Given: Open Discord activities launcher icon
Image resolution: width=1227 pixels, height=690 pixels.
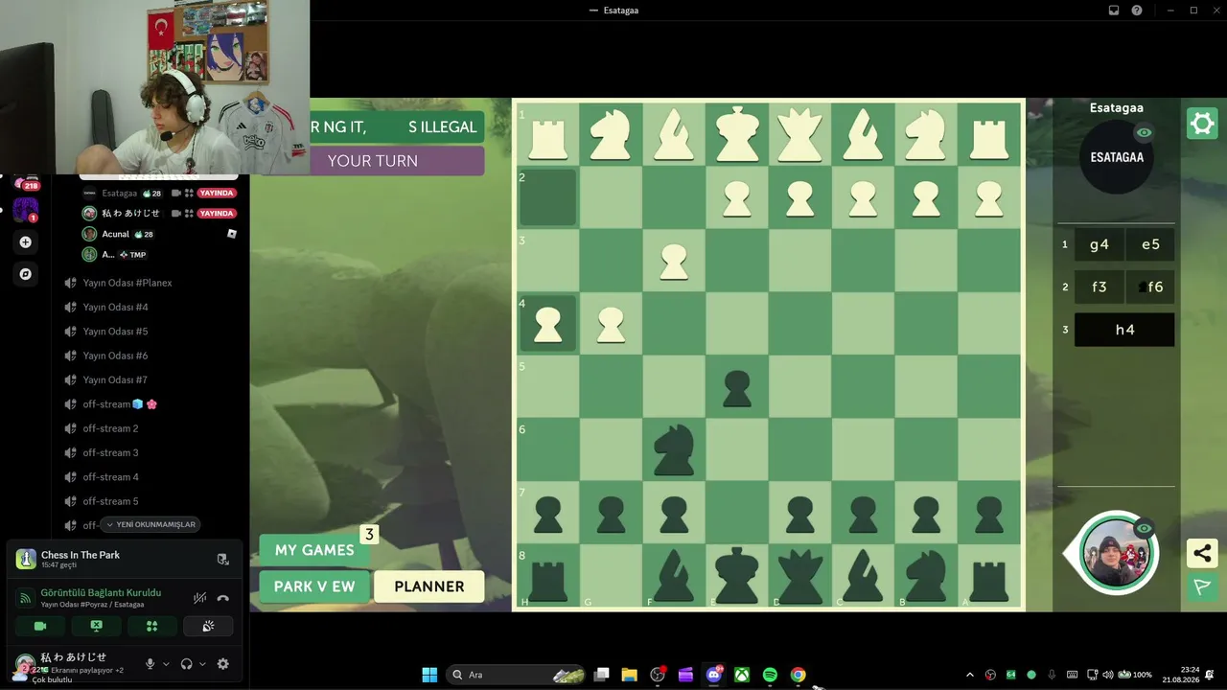Looking at the screenshot, I should point(151,626).
